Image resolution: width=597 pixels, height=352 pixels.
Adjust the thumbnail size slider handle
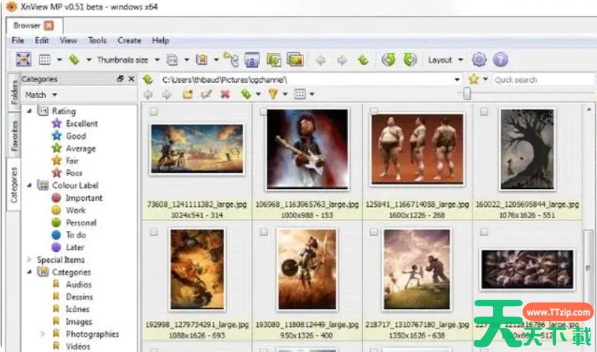click(x=467, y=94)
